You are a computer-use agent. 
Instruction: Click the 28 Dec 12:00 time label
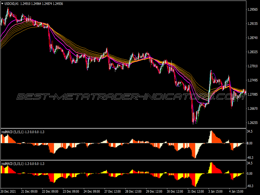click(133, 192)
